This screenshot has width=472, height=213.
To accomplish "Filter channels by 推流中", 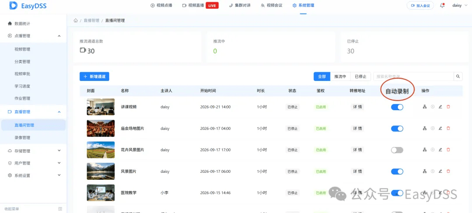I will [x=340, y=77].
